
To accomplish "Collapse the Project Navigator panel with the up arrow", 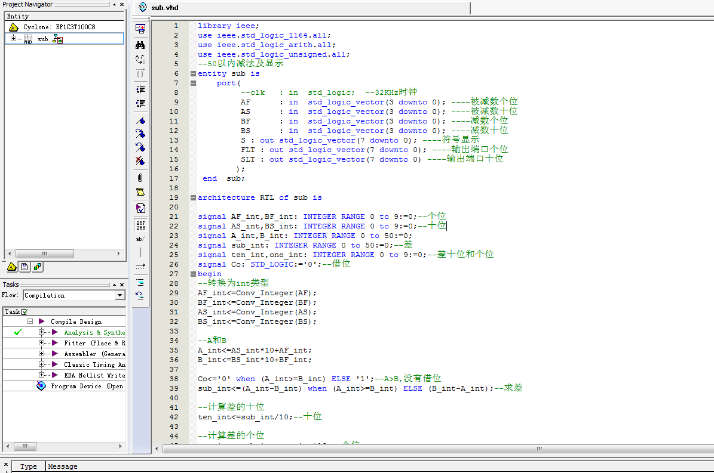I will 114,5.
